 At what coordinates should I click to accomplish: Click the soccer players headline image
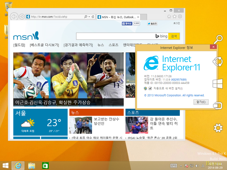point(68,75)
